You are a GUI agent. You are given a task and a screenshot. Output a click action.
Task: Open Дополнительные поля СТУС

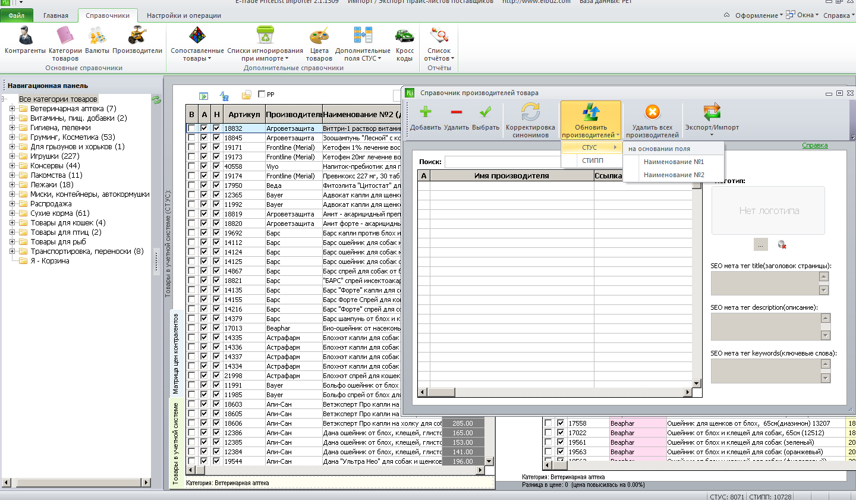pyautogui.click(x=363, y=43)
